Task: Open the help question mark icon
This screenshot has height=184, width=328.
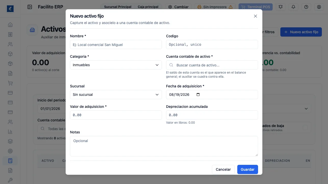Action: [x=306, y=7]
